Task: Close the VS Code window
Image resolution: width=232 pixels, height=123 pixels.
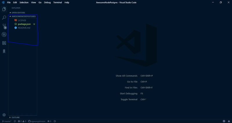Action: coord(229,2)
